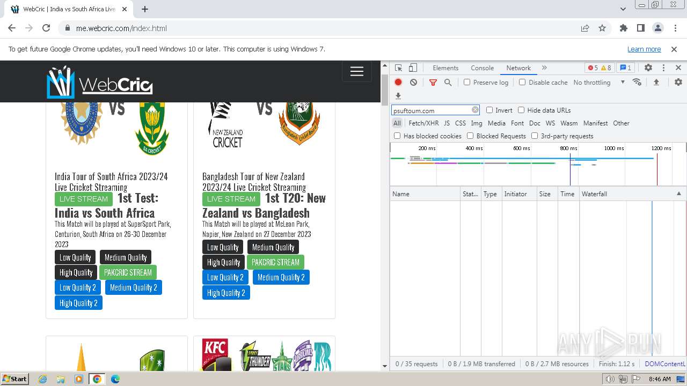Open the issues counter badge
687x386 pixels.
coord(626,68)
